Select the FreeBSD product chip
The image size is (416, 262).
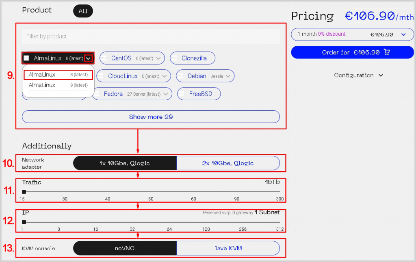(199, 94)
